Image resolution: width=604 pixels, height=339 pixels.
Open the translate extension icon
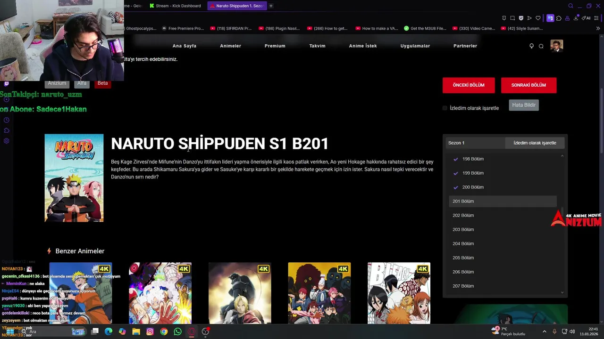[550, 18]
